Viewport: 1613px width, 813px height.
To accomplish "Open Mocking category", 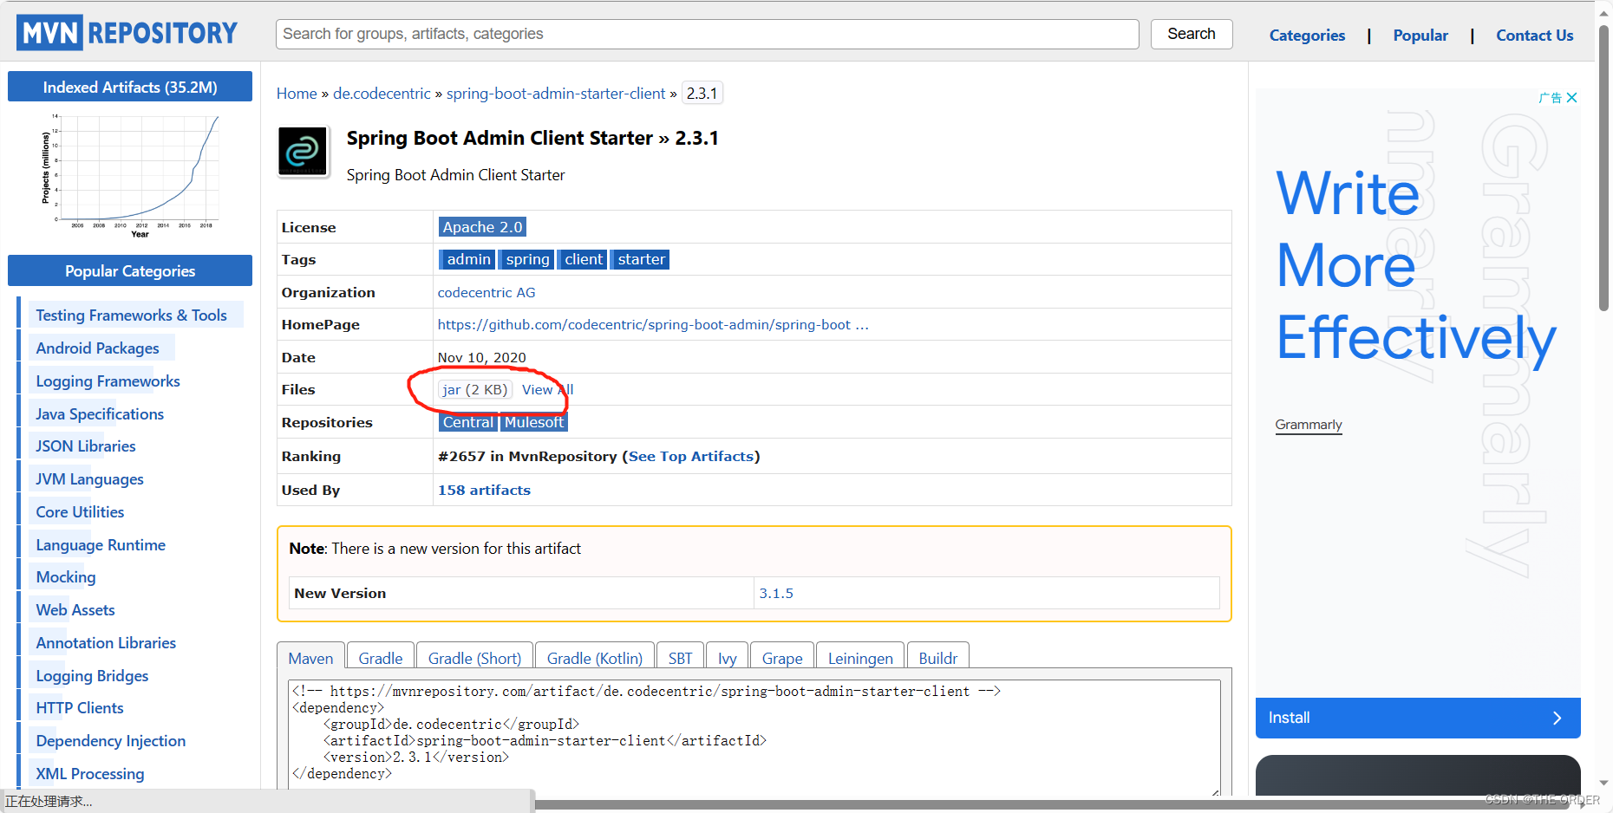I will (66, 577).
